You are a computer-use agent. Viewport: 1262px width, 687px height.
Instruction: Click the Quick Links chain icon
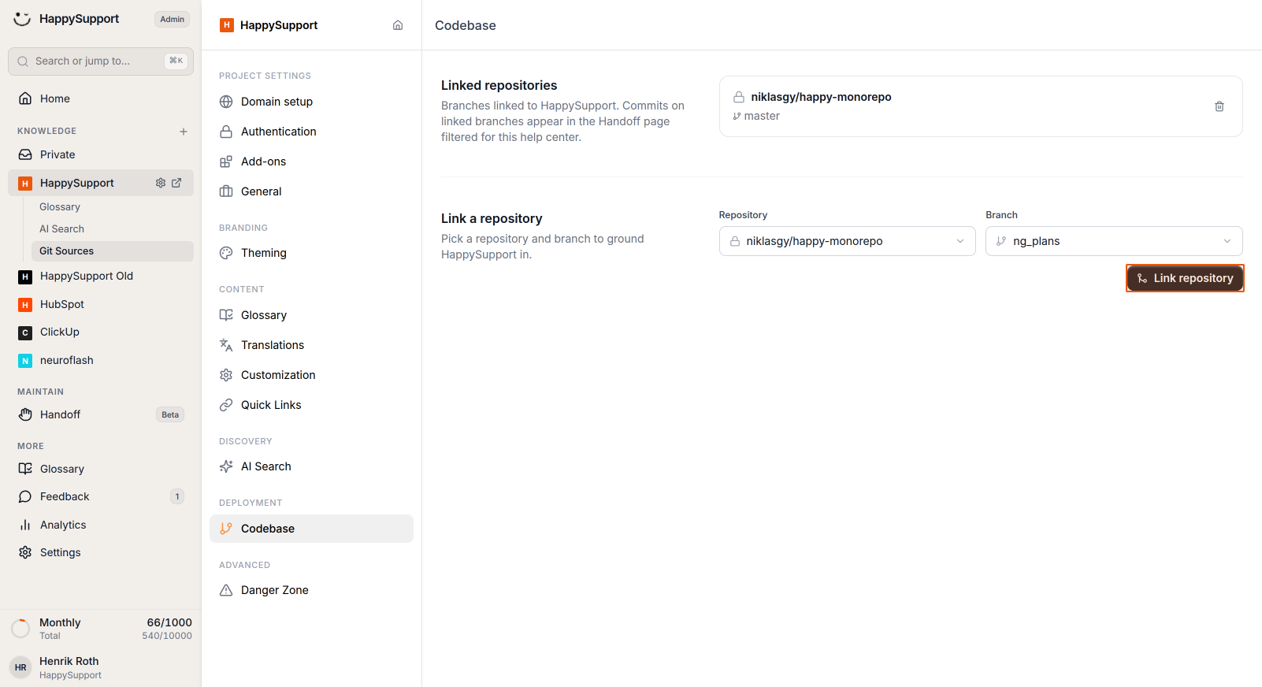point(226,405)
